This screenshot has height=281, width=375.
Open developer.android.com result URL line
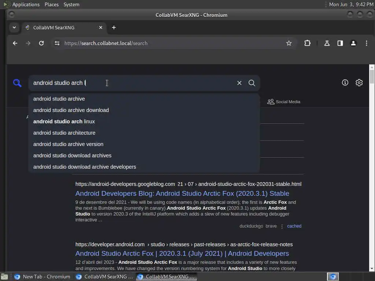[184, 244]
